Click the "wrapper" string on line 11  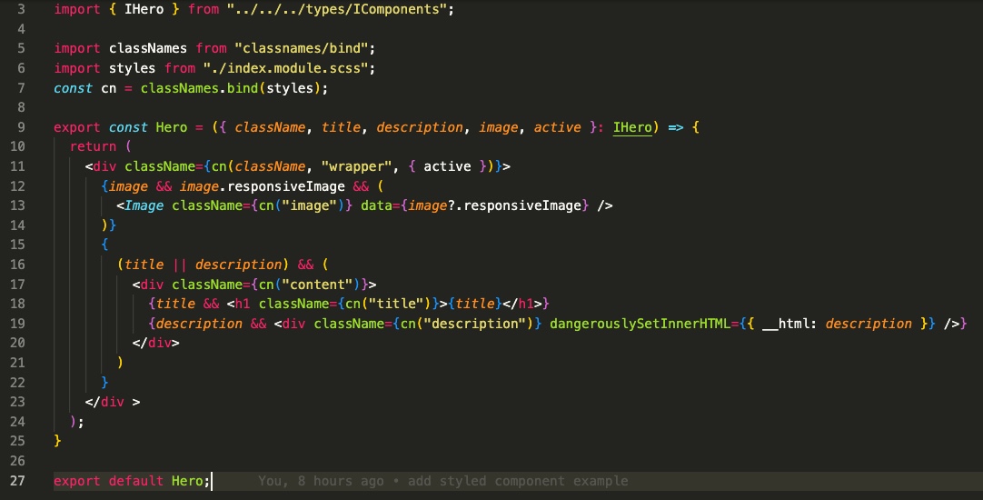coord(357,166)
